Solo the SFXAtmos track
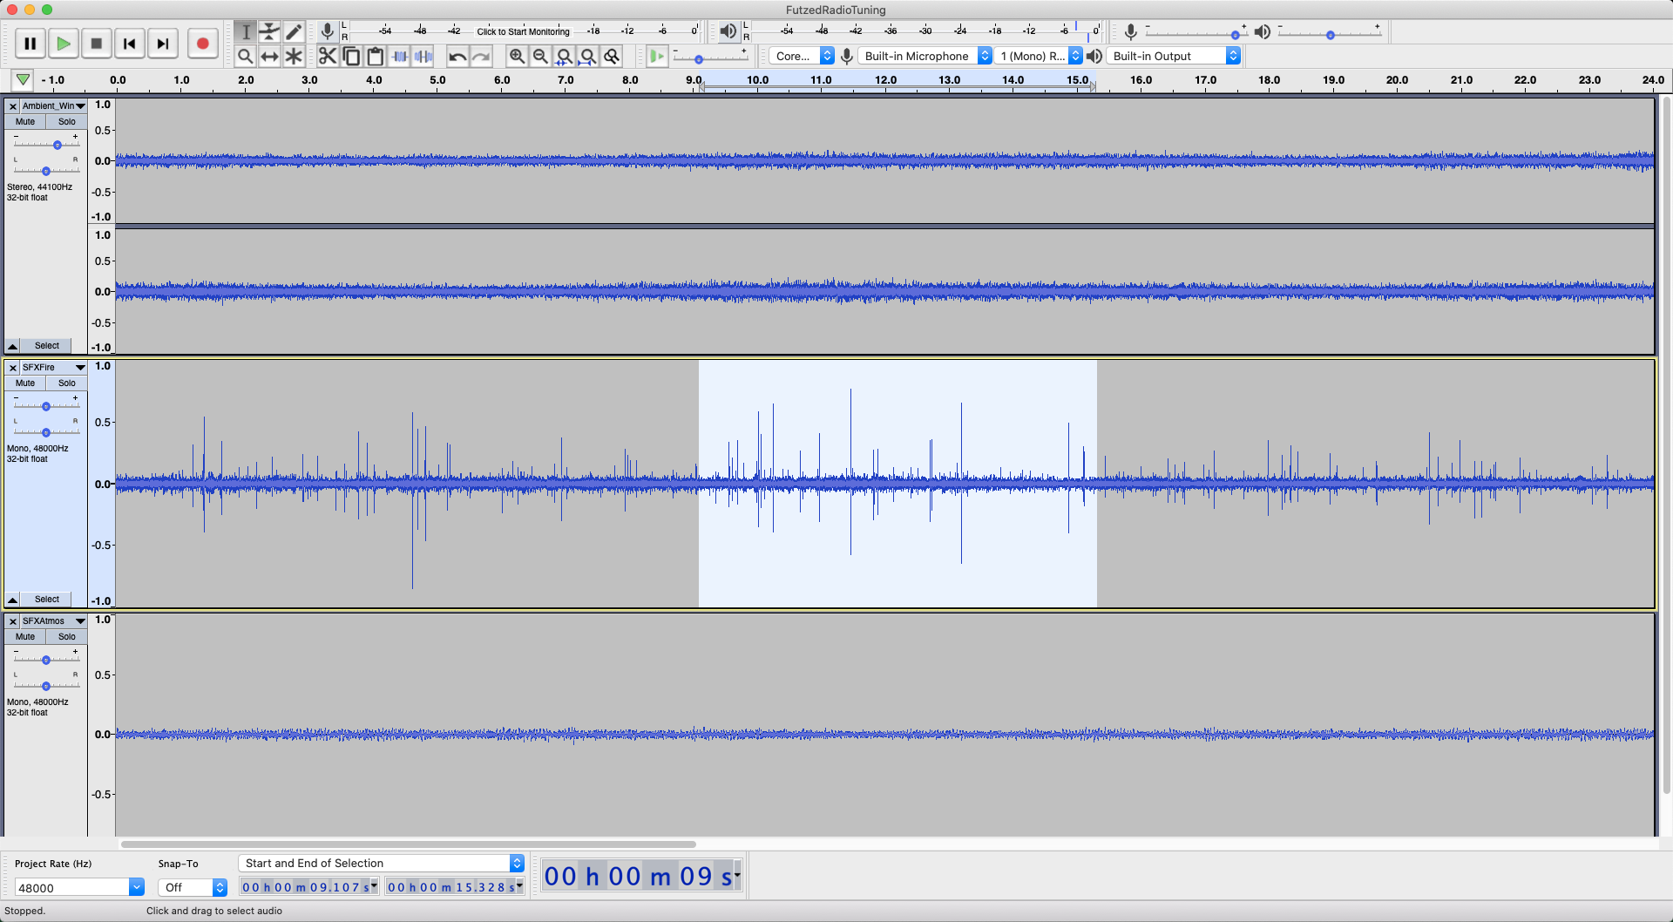Viewport: 1673px width, 922px height. (x=66, y=637)
